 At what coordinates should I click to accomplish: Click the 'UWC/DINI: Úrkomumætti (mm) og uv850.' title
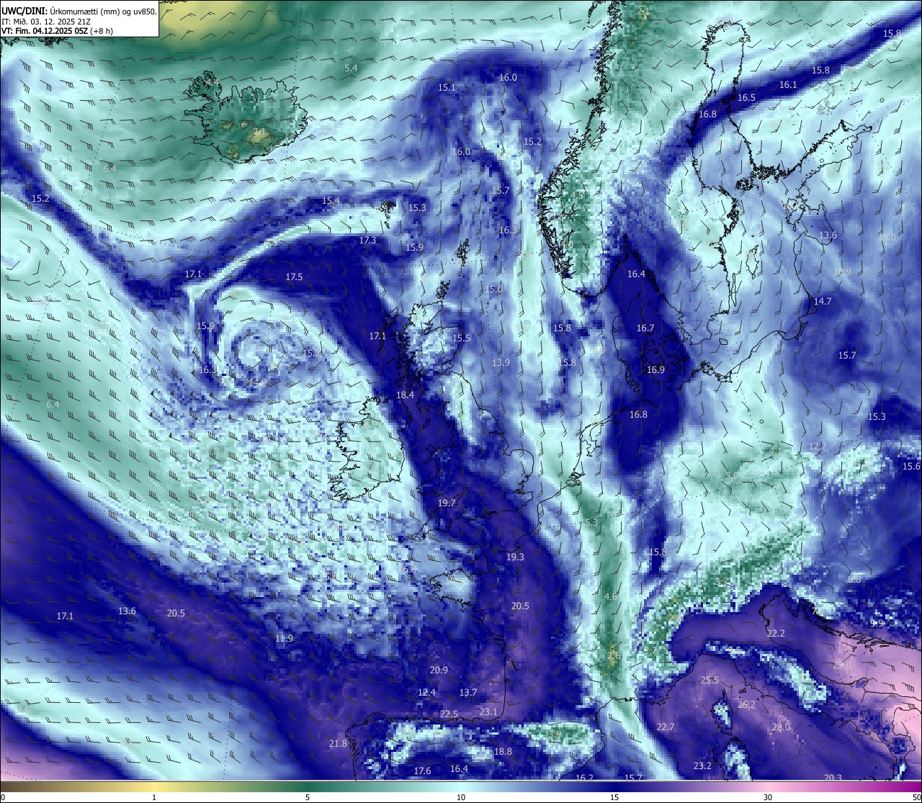[79, 11]
